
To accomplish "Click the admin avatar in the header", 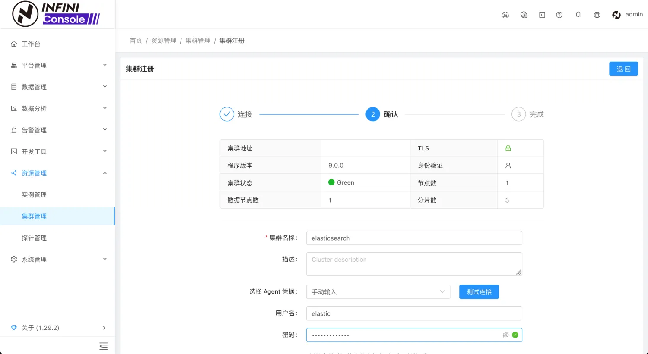I will [616, 14].
